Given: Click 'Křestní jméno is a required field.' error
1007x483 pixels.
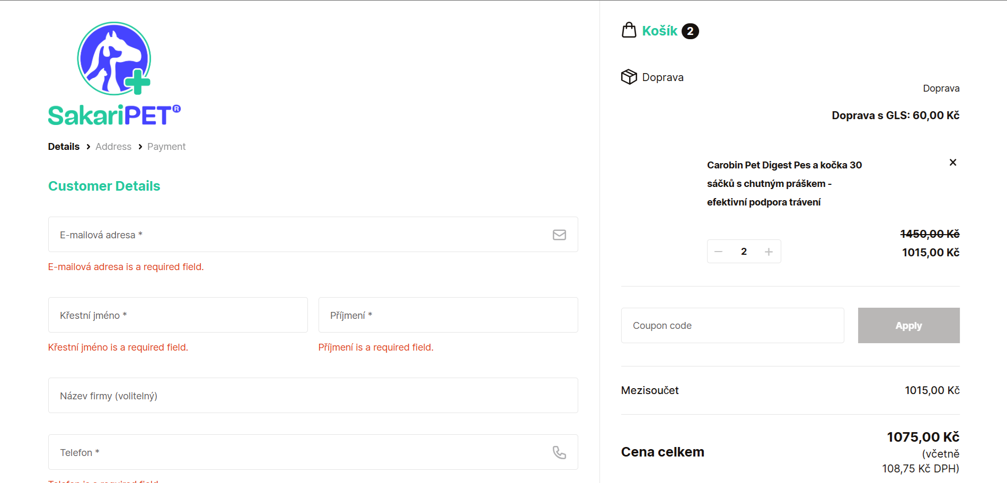Looking at the screenshot, I should click(x=118, y=347).
